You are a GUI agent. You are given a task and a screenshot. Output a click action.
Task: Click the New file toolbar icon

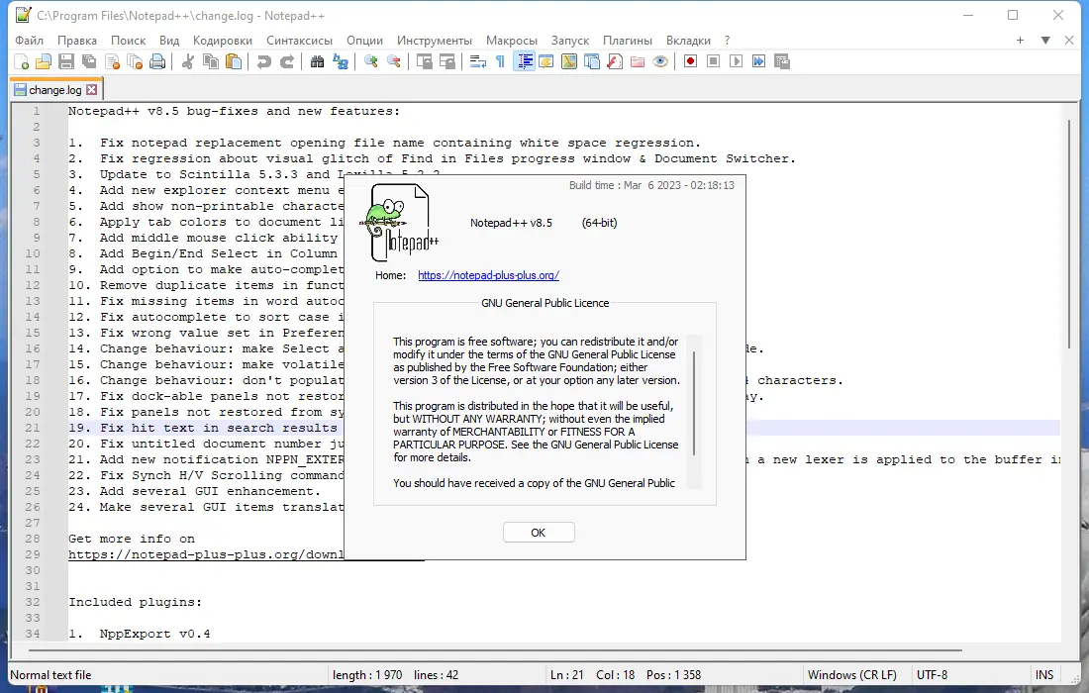point(21,61)
